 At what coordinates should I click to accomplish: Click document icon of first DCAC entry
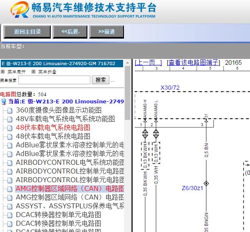[x=10, y=215]
